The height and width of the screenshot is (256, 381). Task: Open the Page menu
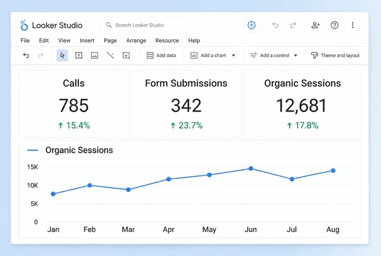(110, 41)
